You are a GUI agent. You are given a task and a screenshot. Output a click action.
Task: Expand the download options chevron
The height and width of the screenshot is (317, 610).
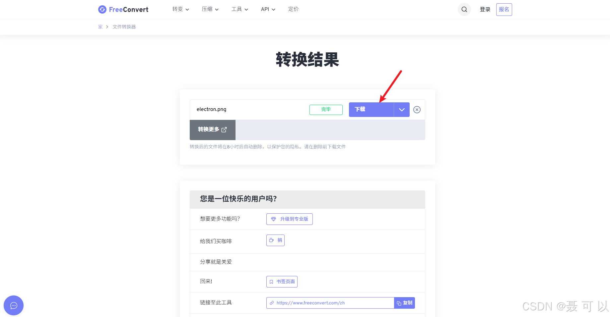pos(401,109)
